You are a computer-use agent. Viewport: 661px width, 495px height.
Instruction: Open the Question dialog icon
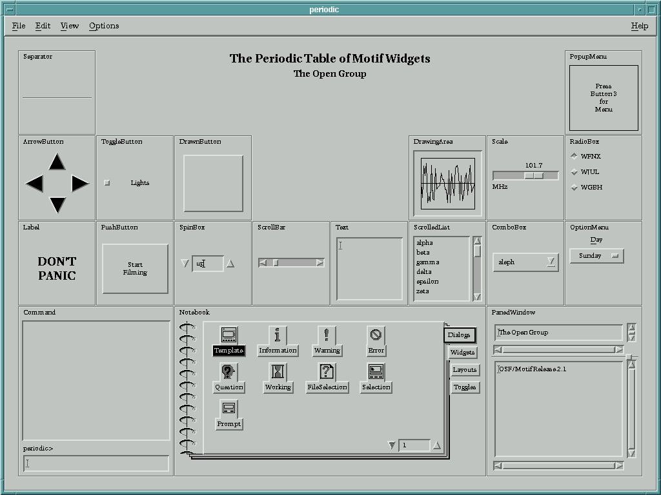[229, 372]
